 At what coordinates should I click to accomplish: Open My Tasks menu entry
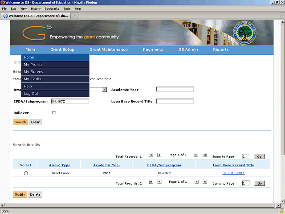point(55,79)
